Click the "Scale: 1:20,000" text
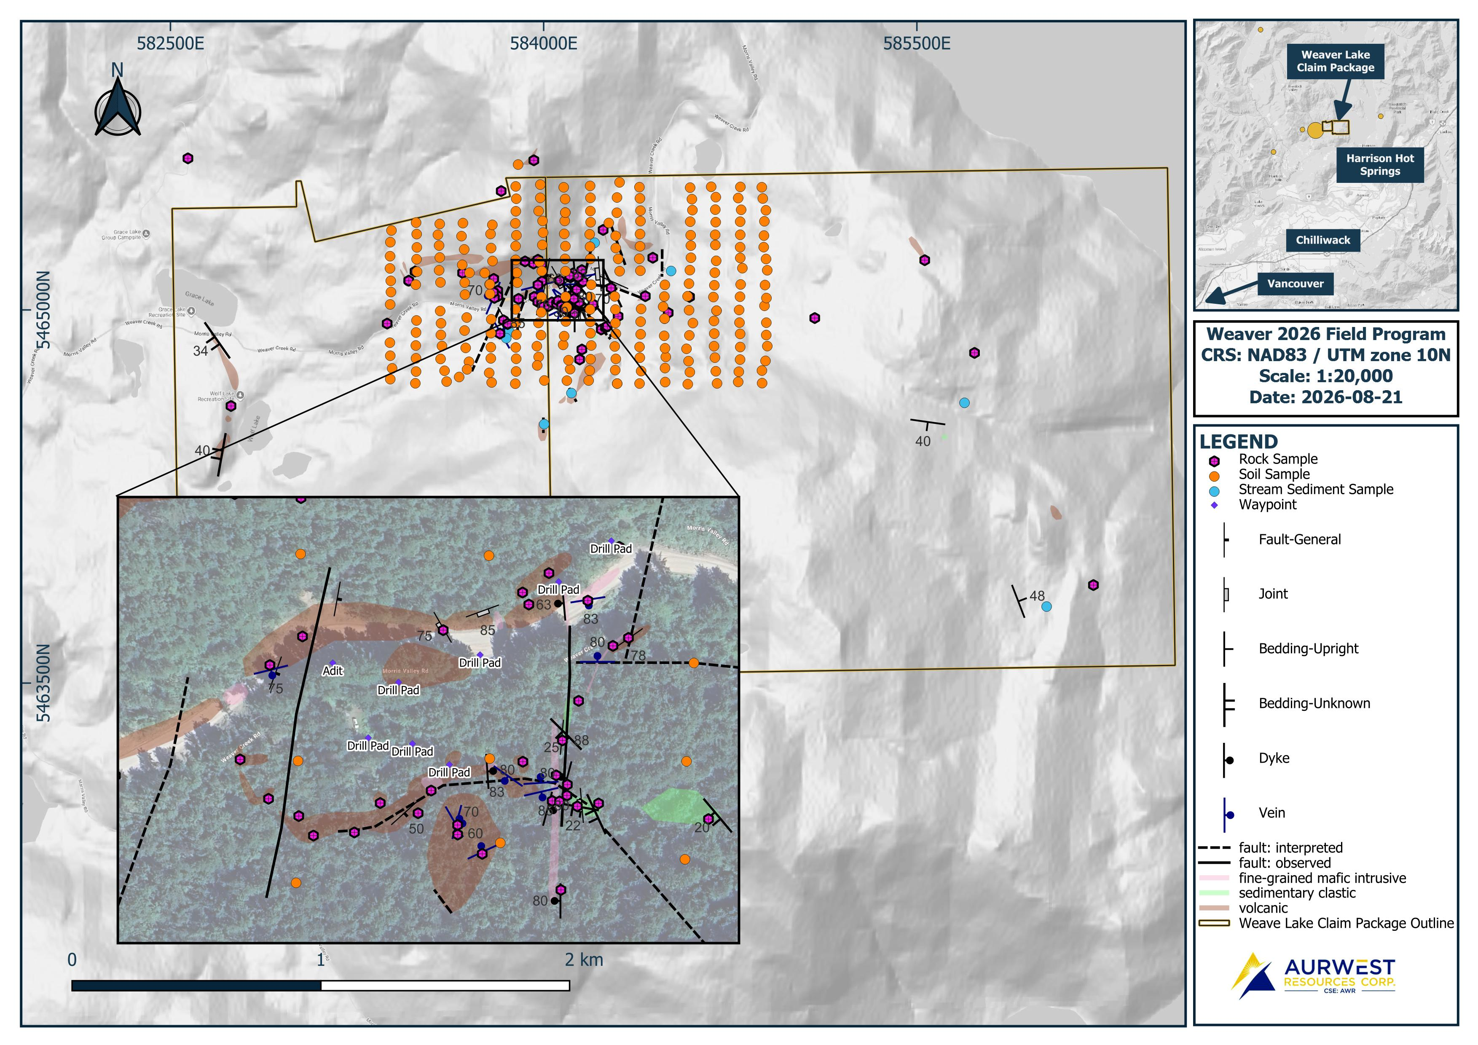The width and height of the screenshot is (1478, 1045). click(1325, 376)
